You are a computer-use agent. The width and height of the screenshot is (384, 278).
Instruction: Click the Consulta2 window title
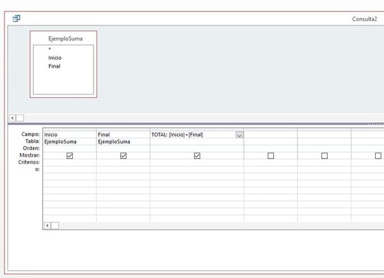coord(364,19)
